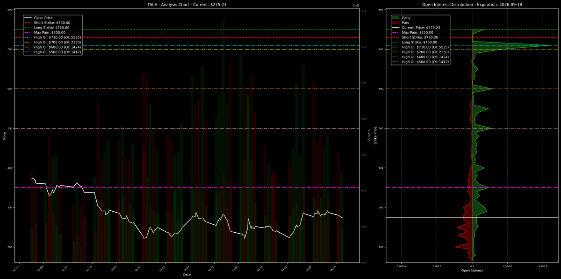The image size is (561, 279).
Task: Click the 03-10 date tick label
Action: pos(138,268)
